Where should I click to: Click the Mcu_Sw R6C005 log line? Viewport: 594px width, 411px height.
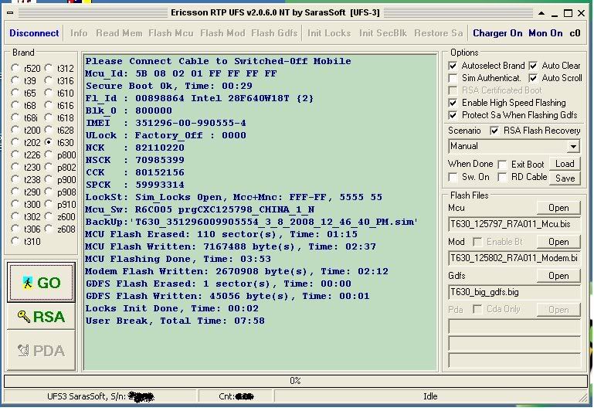pos(199,209)
